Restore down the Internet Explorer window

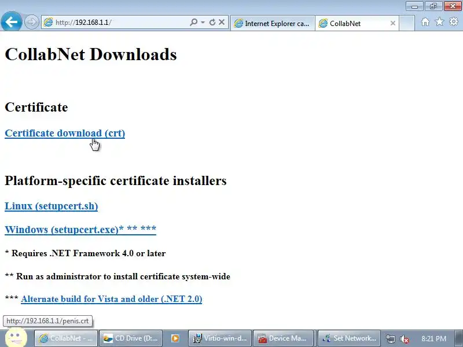433,6
